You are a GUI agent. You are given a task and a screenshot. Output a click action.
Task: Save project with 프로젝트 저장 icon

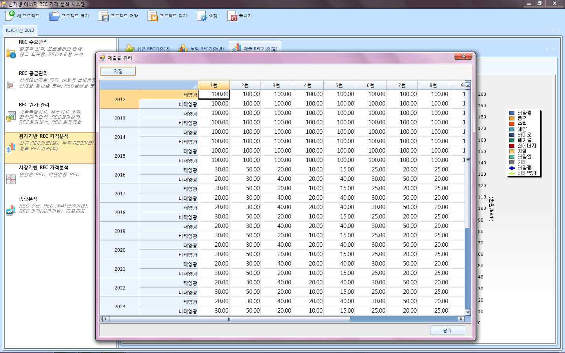tap(104, 16)
